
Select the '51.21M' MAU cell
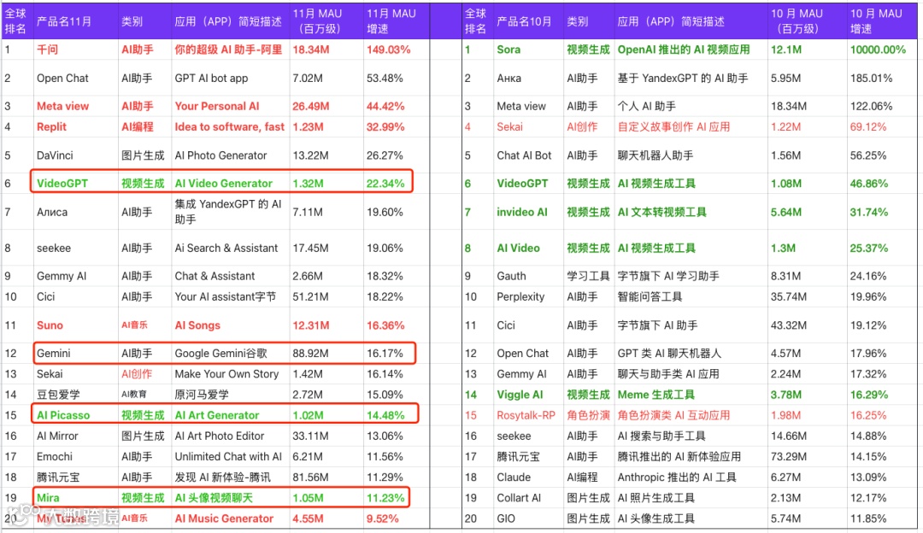tap(309, 296)
